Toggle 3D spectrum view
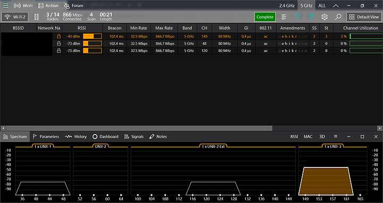 click(x=322, y=137)
